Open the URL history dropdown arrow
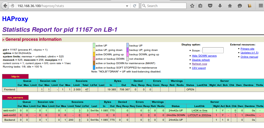 pyautogui.click(x=127, y=6)
